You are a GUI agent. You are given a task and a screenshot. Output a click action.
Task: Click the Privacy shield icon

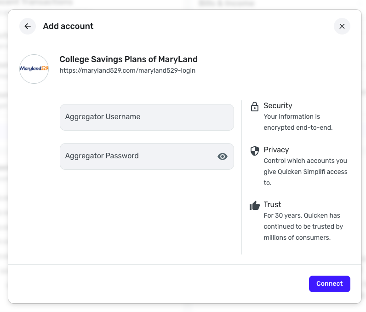pos(254,150)
